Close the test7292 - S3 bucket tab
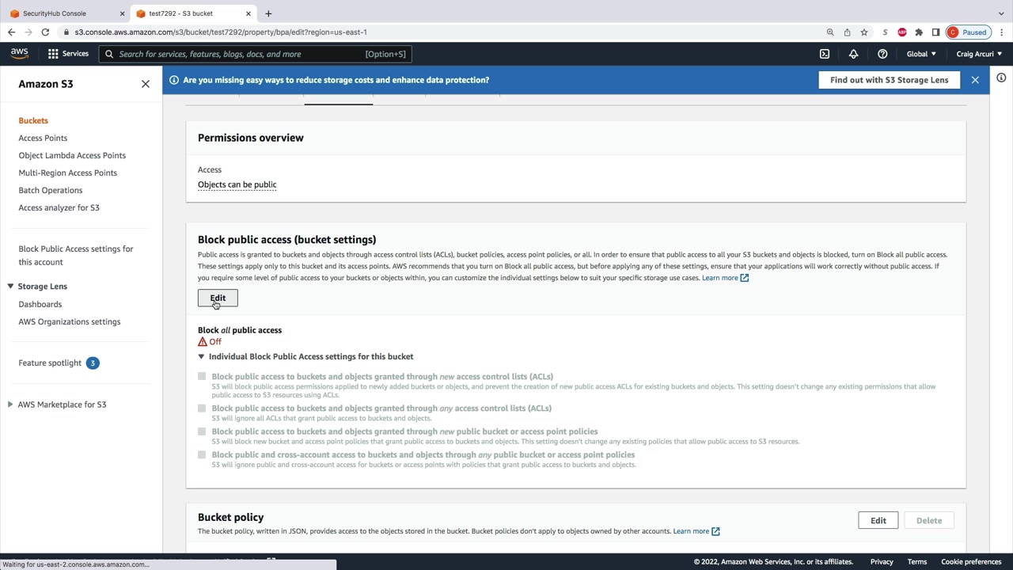The height and width of the screenshot is (570, 1013). [249, 13]
